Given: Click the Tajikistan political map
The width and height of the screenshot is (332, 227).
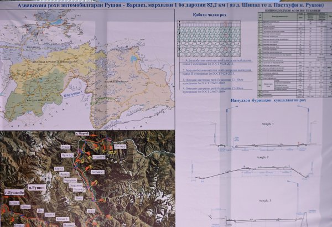Looking at the screenshot, I should click(87, 69).
